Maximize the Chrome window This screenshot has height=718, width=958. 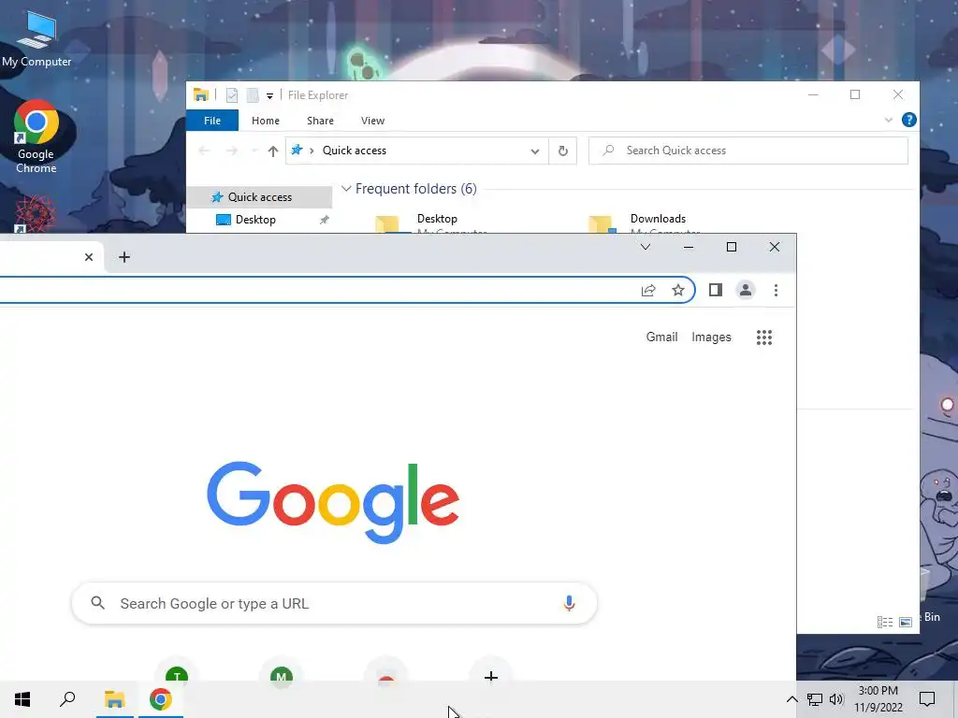732,247
